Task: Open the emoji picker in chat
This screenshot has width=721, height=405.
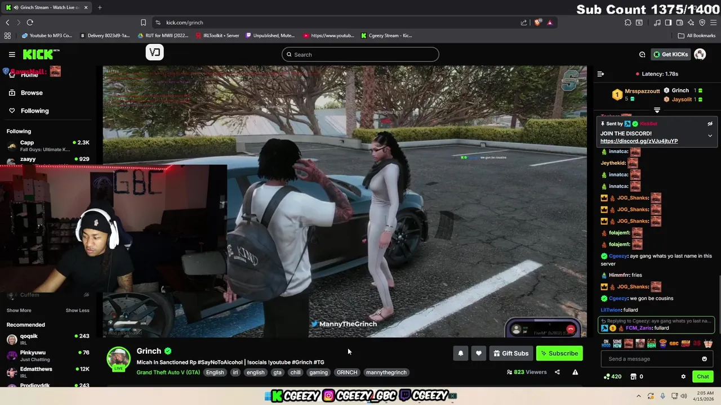Action: pos(704,359)
